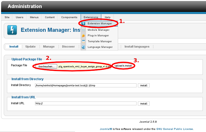The width and height of the screenshot is (206, 132).
Task: Open the Help menu
Action: pos(108,17)
